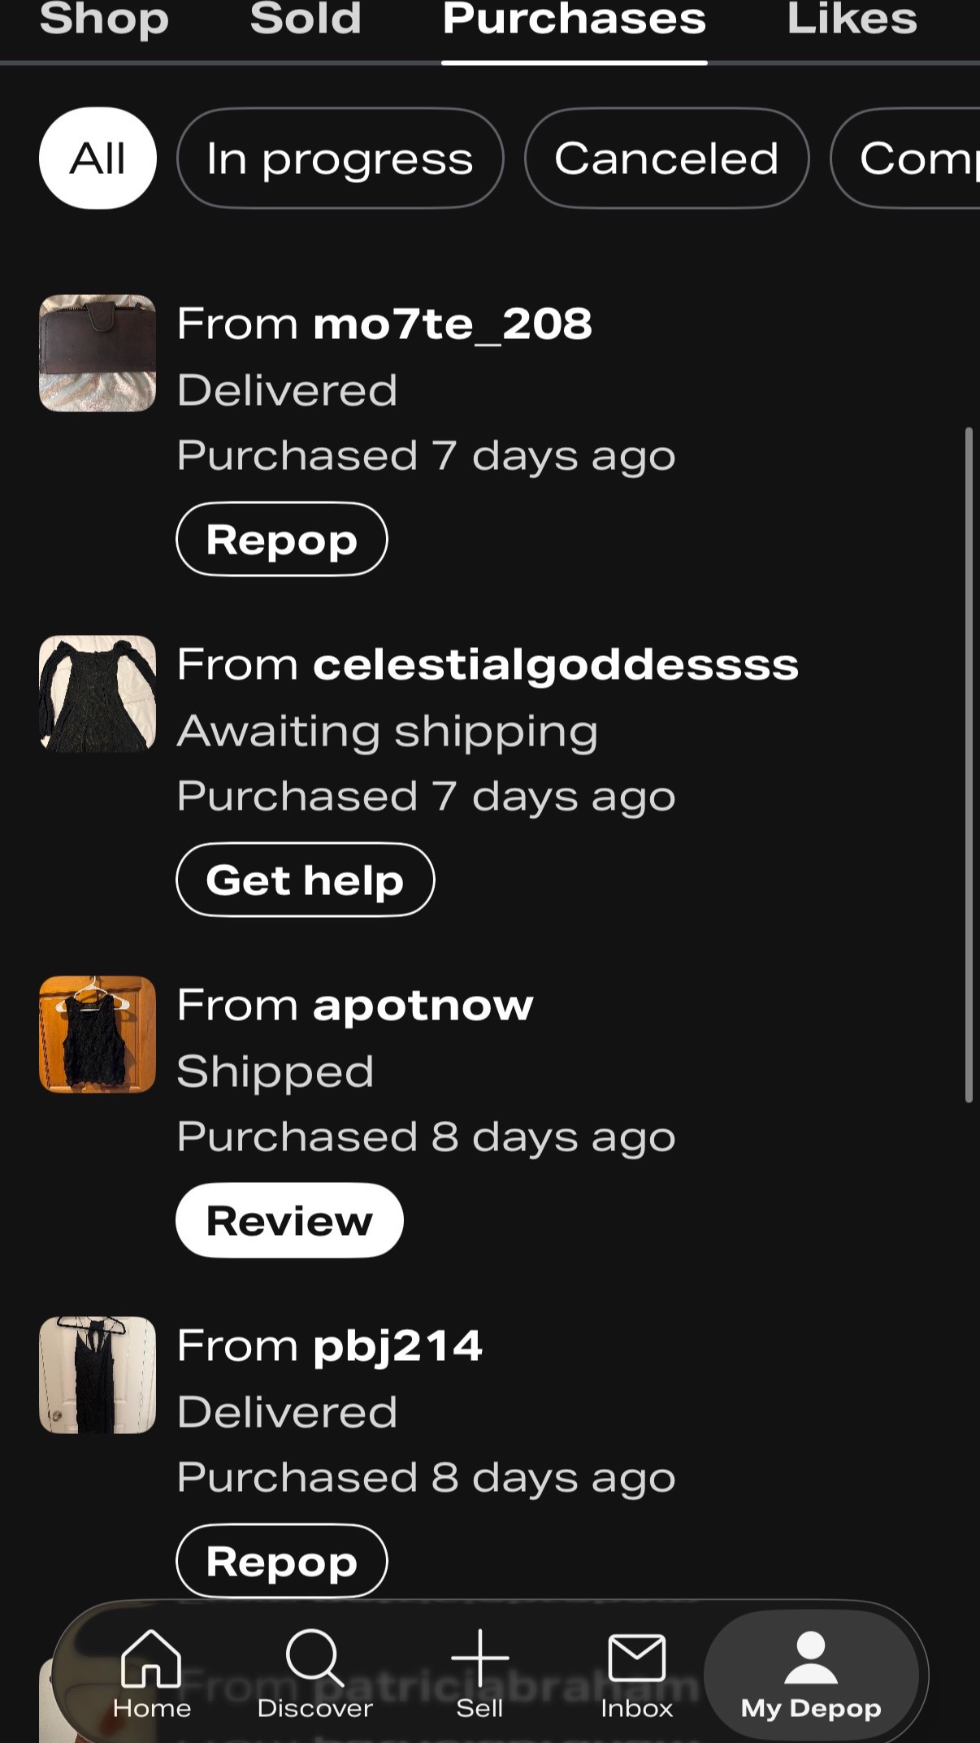Click the vertical scrollbar on the right
Image resolution: width=980 pixels, height=1743 pixels.
(x=968, y=764)
